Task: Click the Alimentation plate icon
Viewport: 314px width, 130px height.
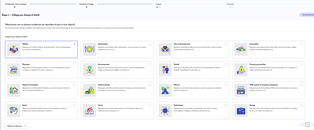Action: [89, 49]
